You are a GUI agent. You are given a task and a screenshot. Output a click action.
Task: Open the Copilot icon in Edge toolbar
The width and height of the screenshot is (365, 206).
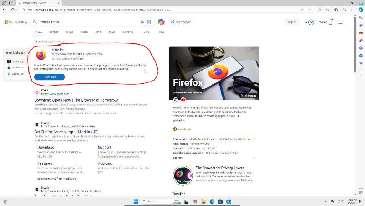[x=361, y=10]
